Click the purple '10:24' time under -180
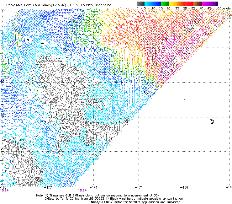The height and width of the screenshot is (204, 232). (x=4, y=191)
